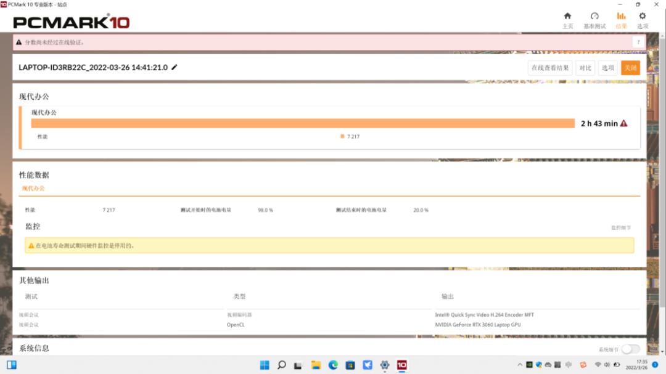Click 在线查看结果 view online button
666x374 pixels.
550,68
